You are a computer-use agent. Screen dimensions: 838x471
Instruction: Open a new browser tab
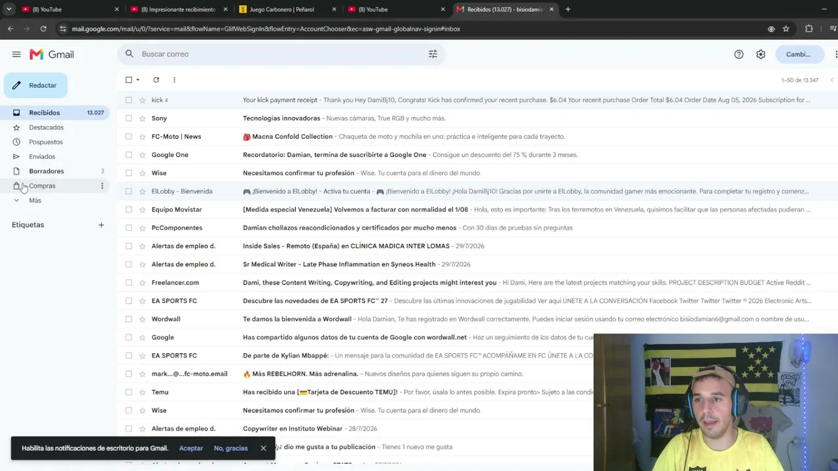[x=568, y=9]
